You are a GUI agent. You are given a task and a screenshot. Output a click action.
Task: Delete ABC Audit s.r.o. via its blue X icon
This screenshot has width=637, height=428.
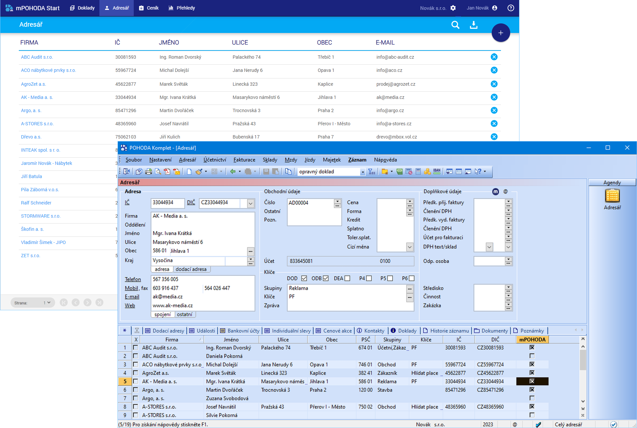(494, 57)
